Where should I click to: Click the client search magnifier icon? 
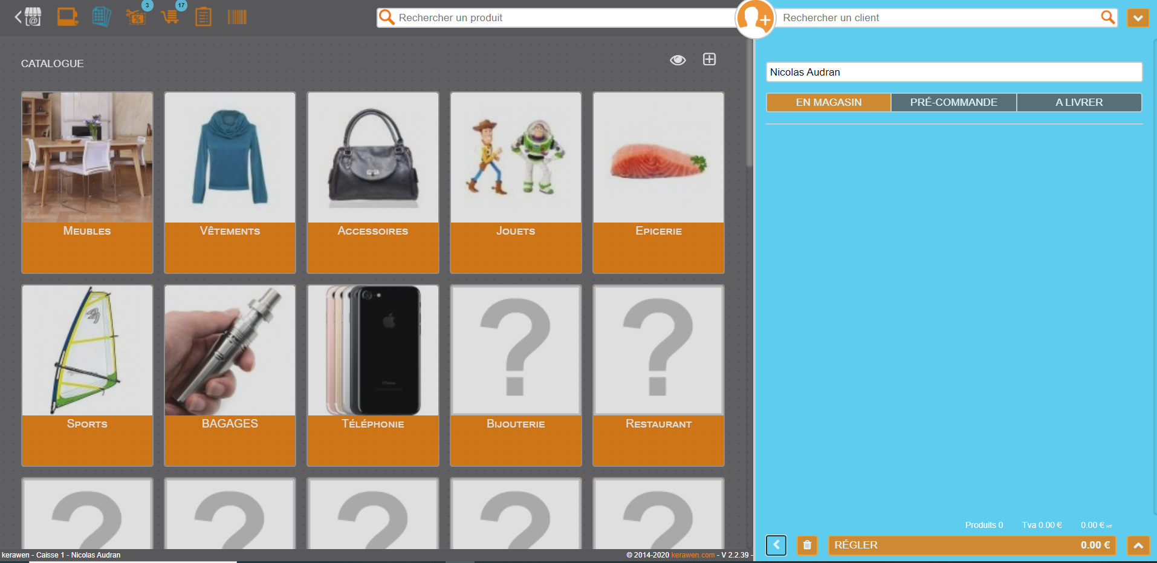[x=1107, y=17]
